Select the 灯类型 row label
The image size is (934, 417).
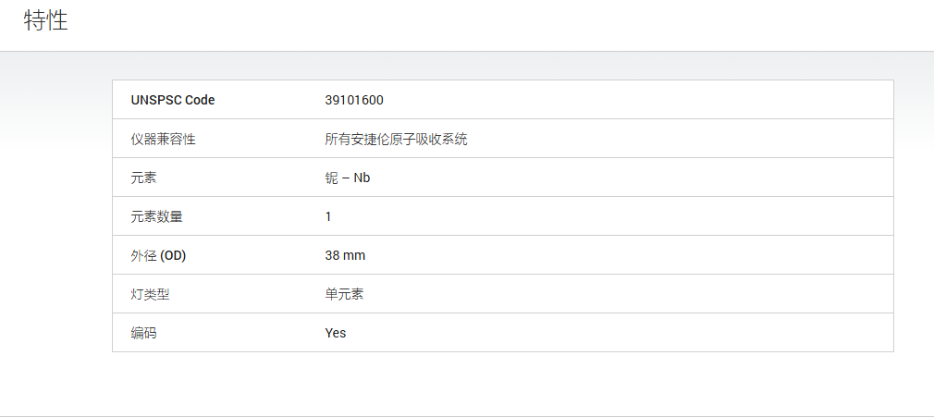tap(150, 294)
